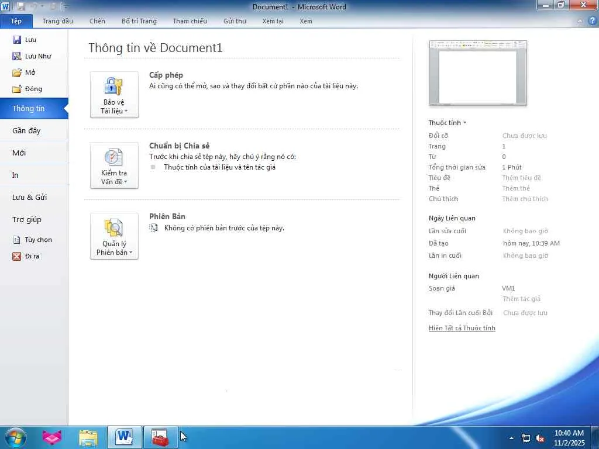This screenshot has height=449, width=599.
Task: Click the Word icon in title bar
Action: coord(5,6)
